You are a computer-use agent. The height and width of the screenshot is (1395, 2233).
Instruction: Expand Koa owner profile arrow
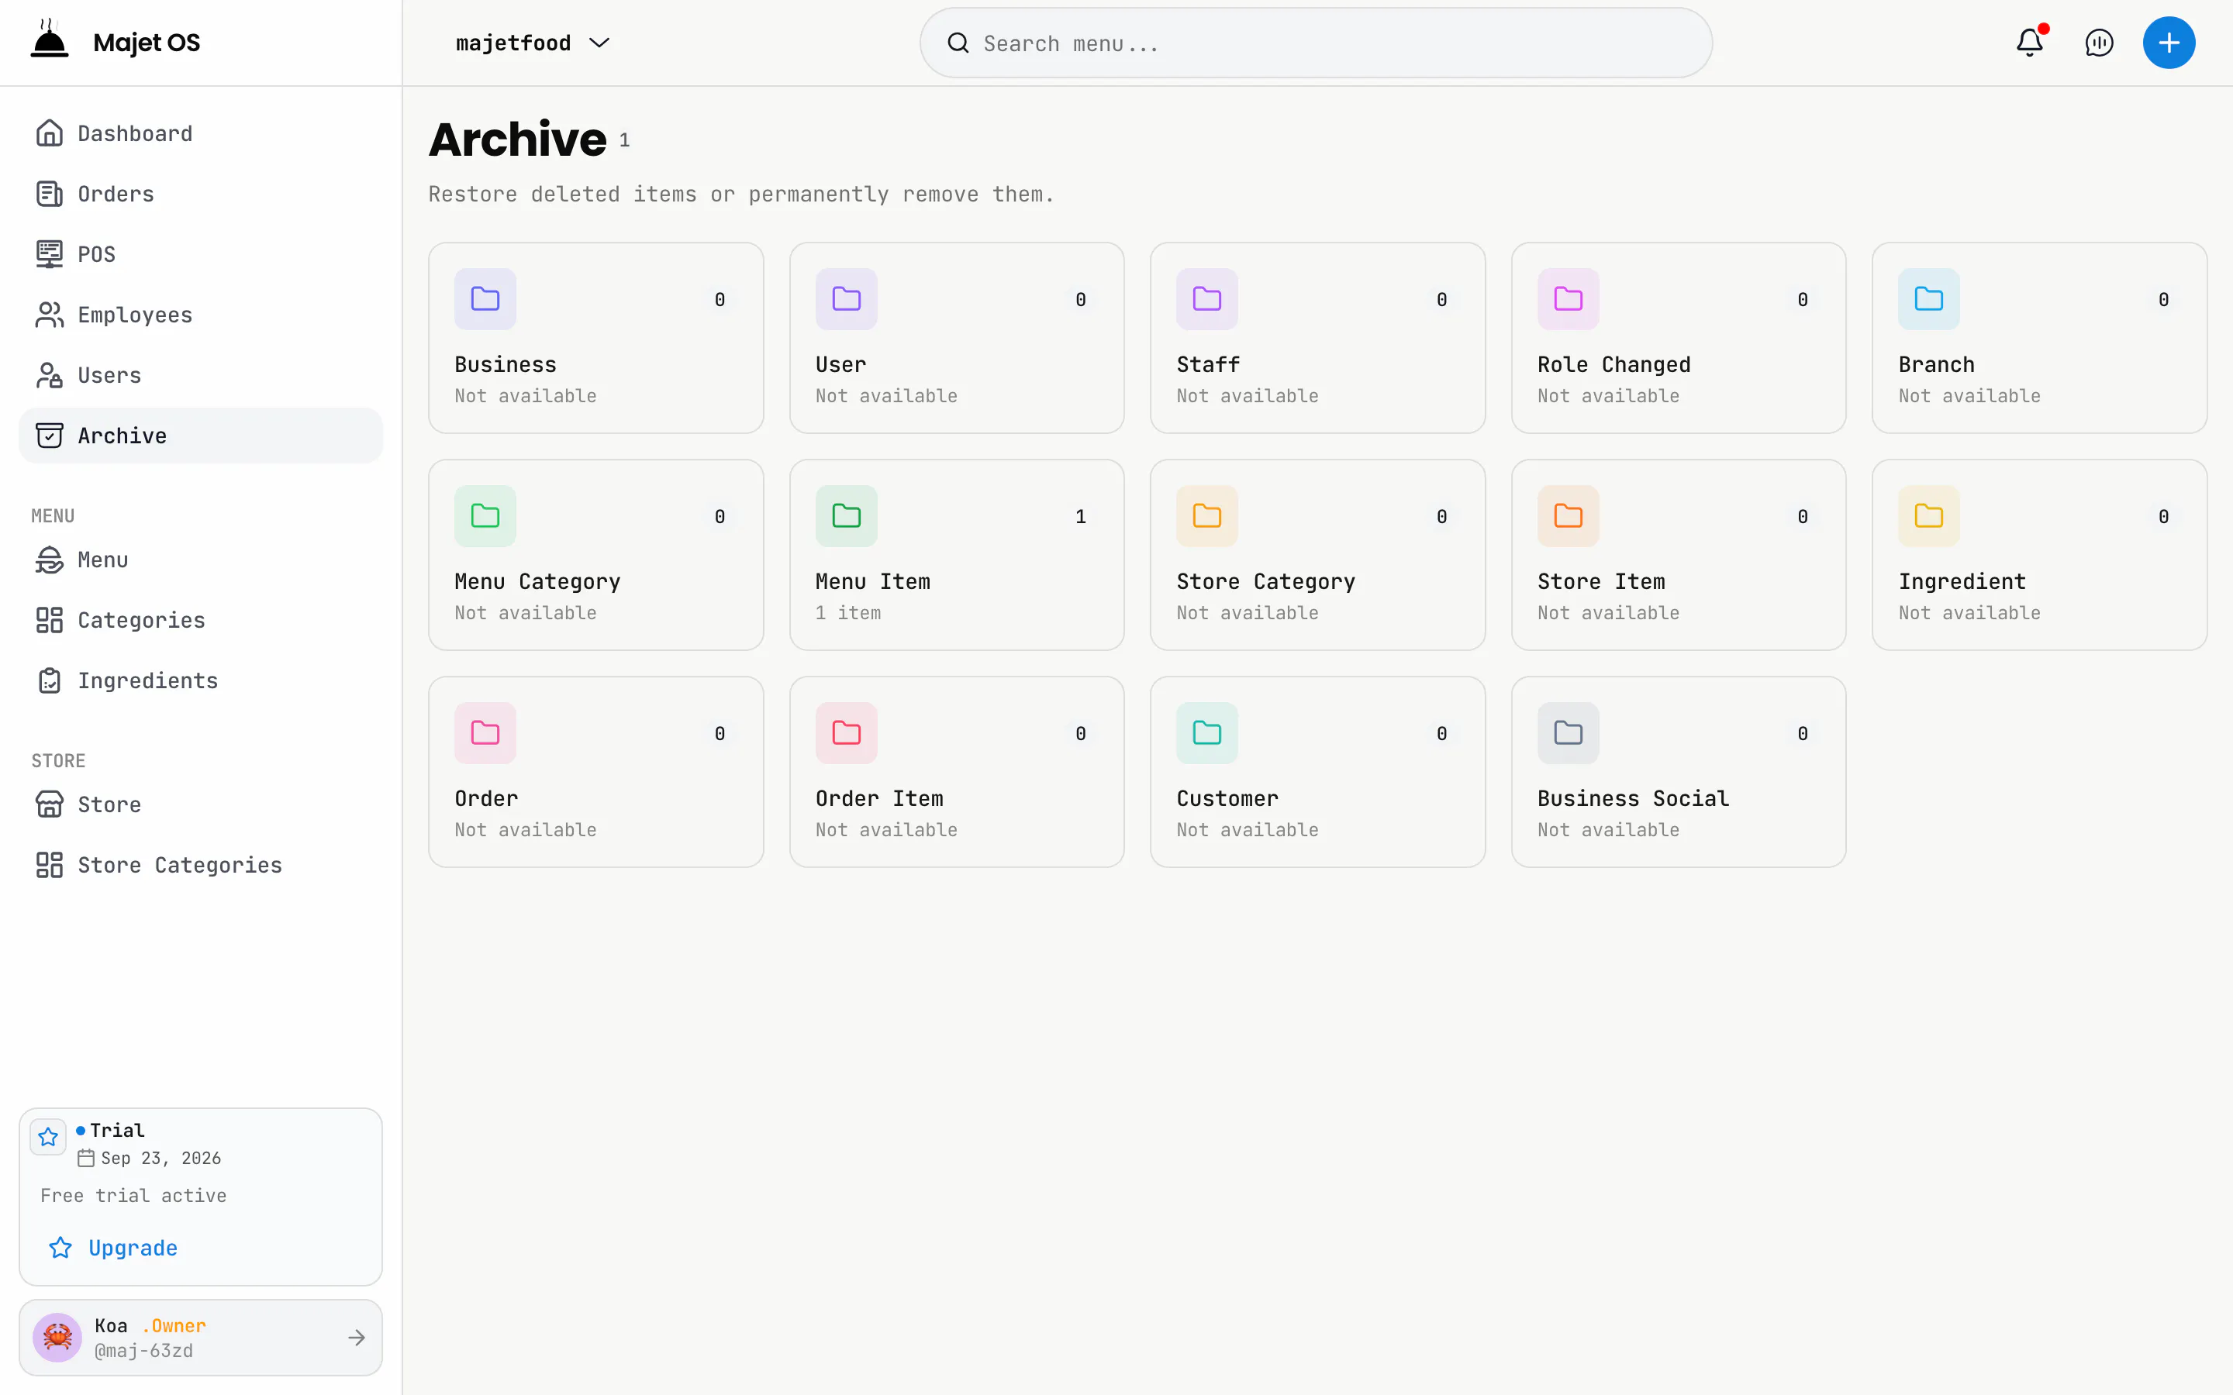[x=356, y=1337]
